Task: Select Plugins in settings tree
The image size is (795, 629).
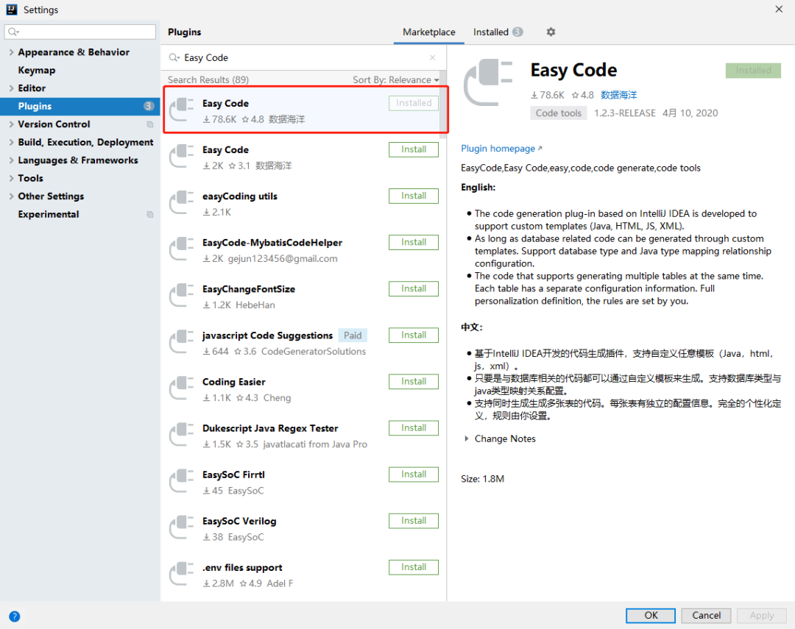Action: pyautogui.click(x=80, y=107)
